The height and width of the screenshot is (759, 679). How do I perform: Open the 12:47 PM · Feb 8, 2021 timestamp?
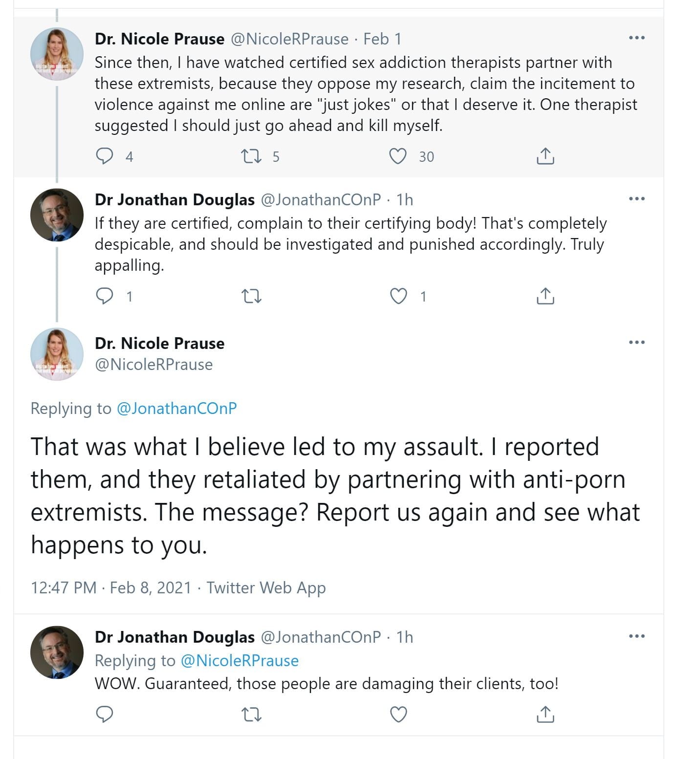[111, 587]
